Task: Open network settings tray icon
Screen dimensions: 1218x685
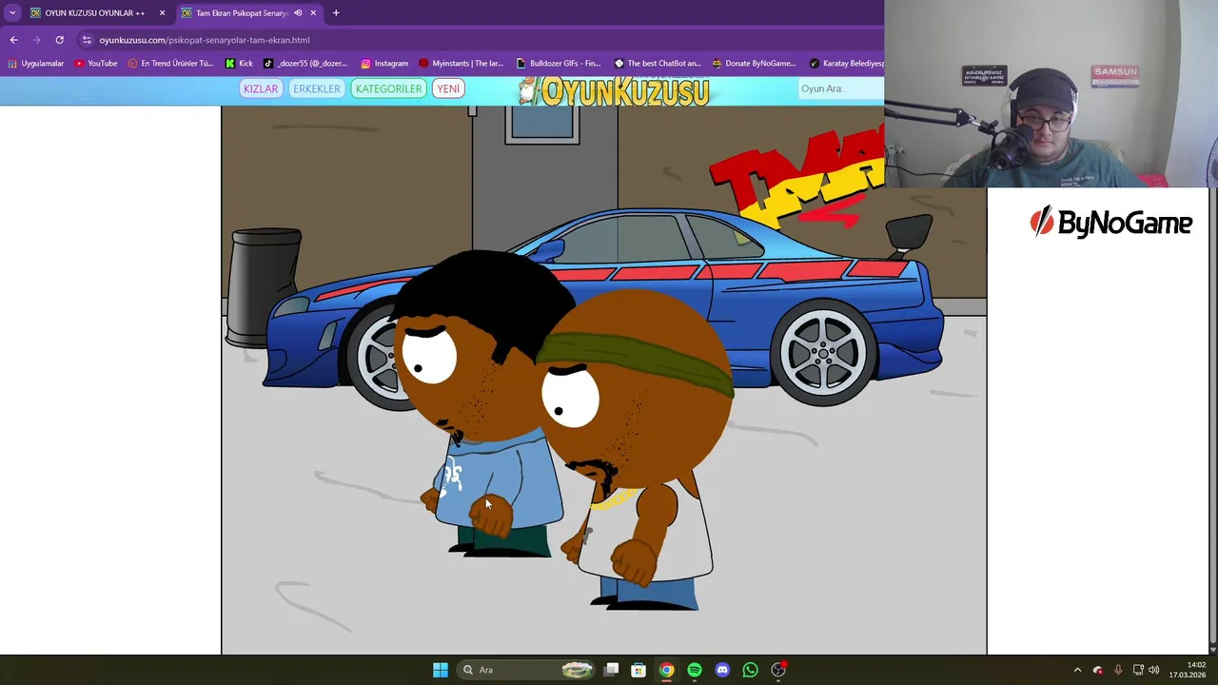Action: 1138,670
